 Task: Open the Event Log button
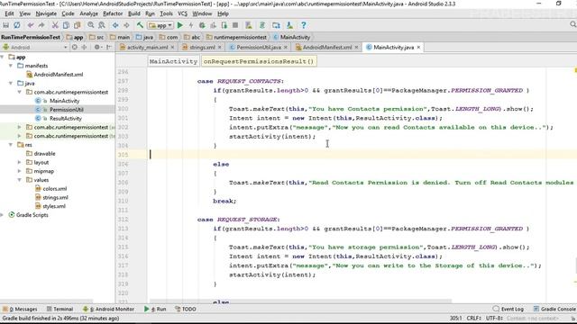pyautogui.click(x=508, y=309)
